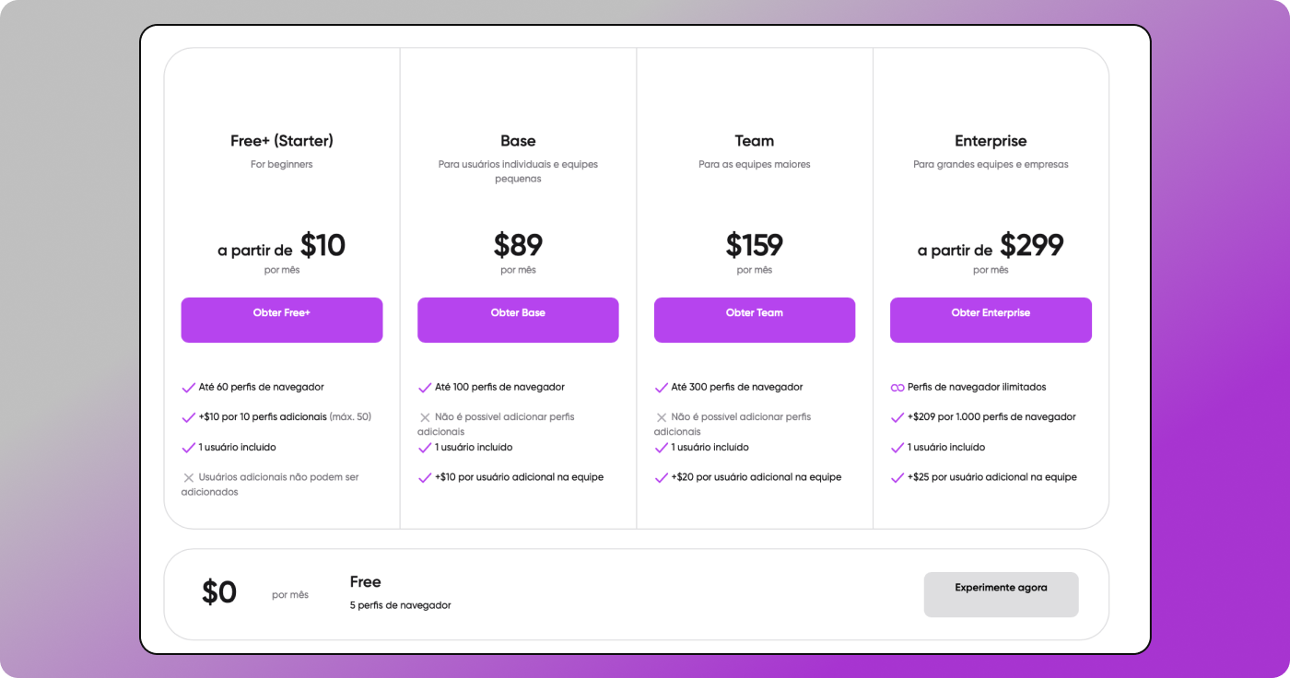Click the infinity icon for unlimited profiles
Image resolution: width=1290 pixels, height=678 pixels.
897,388
